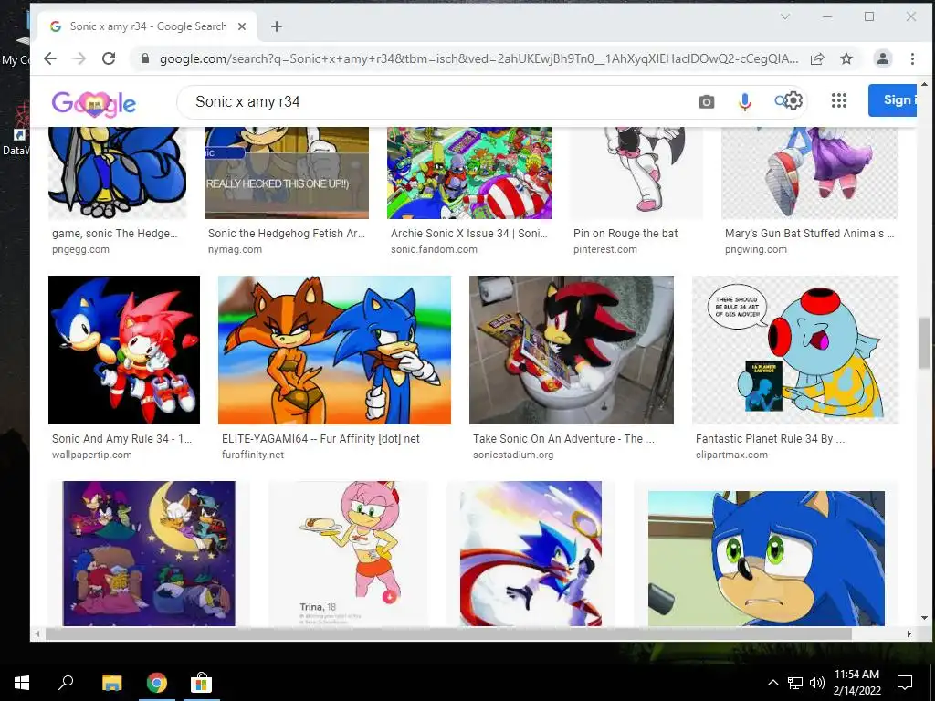Open the wallpapertip.com Sonic and Amy thumbnail
Image resolution: width=935 pixels, height=701 pixels.
point(124,350)
